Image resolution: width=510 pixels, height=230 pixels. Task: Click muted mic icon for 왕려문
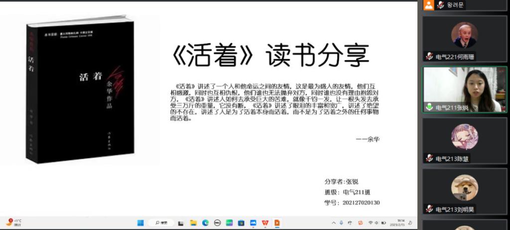coord(441,5)
